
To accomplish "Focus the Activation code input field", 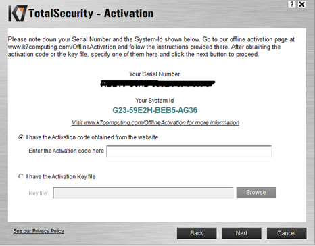I will (189, 151).
